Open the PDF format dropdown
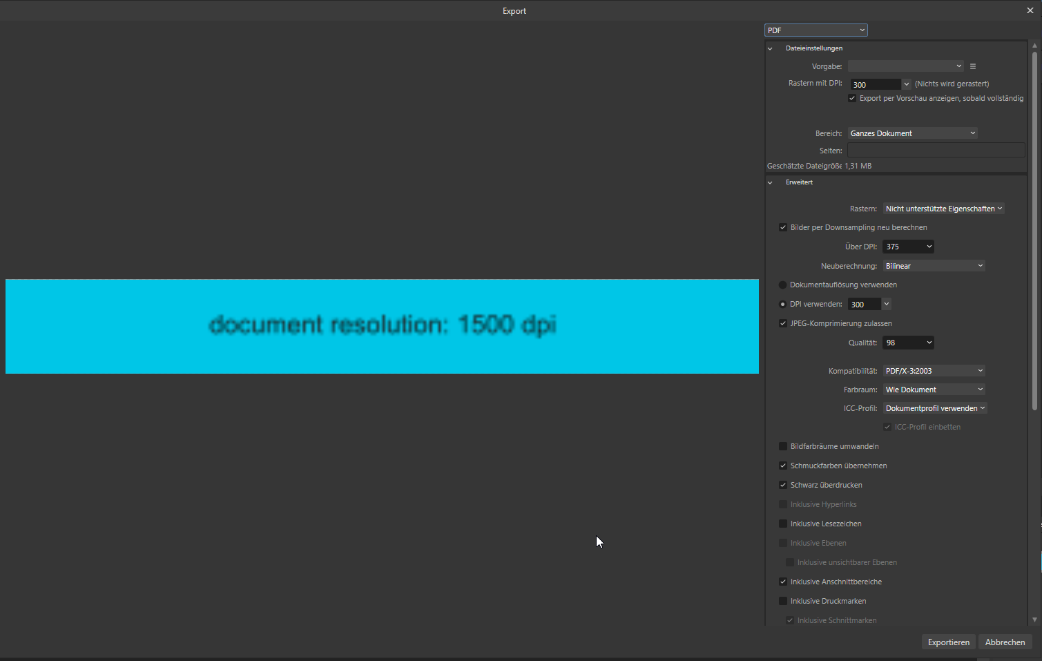The height and width of the screenshot is (661, 1042). 816,30
